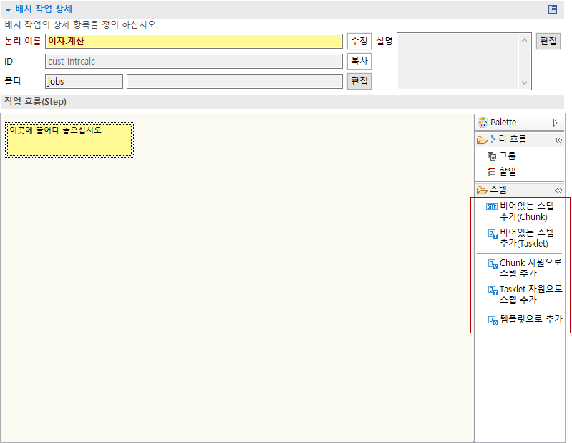Click the yellow 이곳에 끌어다 놓으십시오 drop box
The height and width of the screenshot is (443, 572).
click(x=69, y=140)
